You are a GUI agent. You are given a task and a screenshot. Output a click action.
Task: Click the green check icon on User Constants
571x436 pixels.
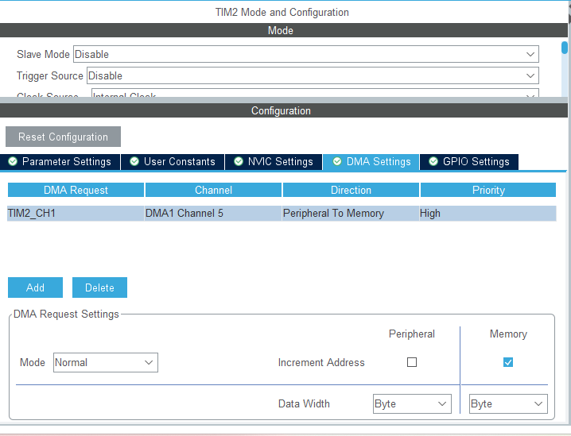(x=134, y=161)
